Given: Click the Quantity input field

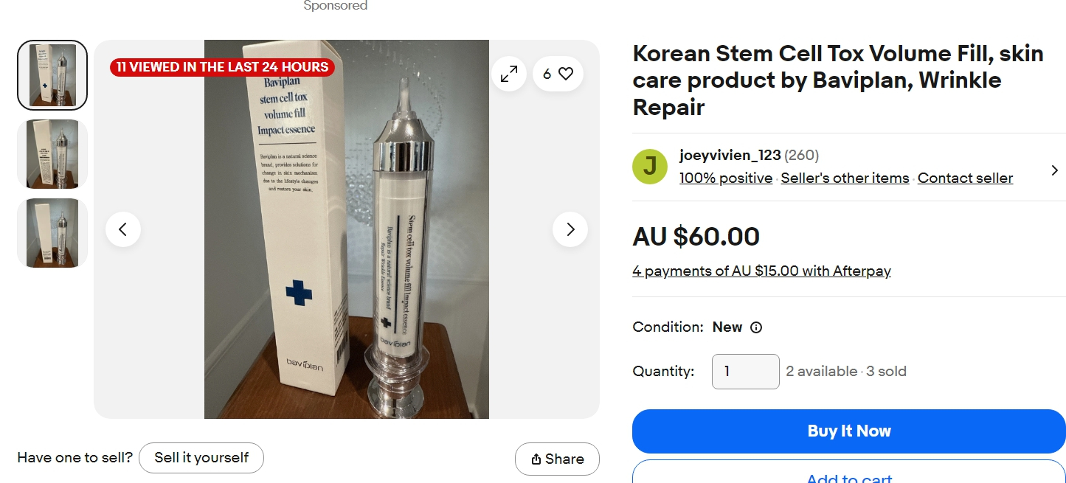Looking at the screenshot, I should [x=745, y=372].
